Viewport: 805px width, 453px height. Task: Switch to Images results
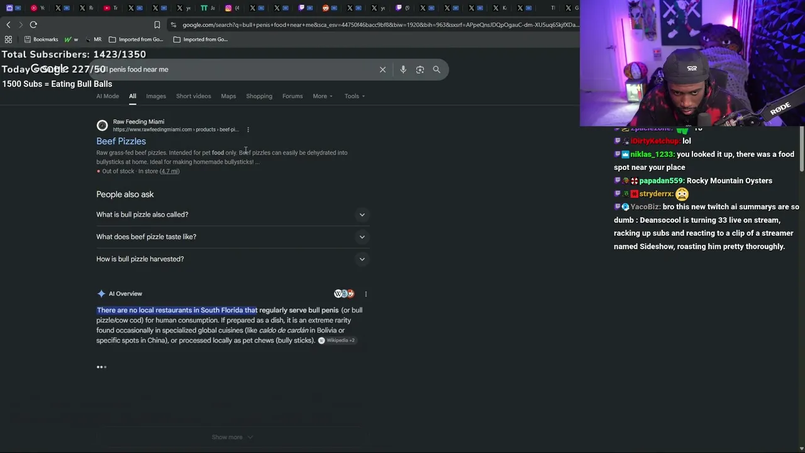pyautogui.click(x=156, y=96)
